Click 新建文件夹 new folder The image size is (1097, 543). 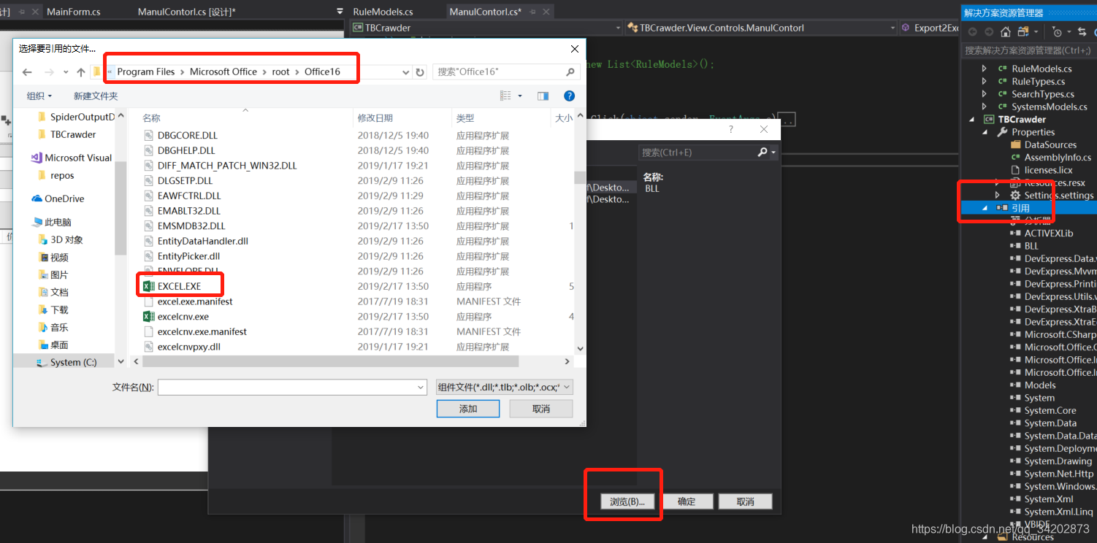coord(96,96)
